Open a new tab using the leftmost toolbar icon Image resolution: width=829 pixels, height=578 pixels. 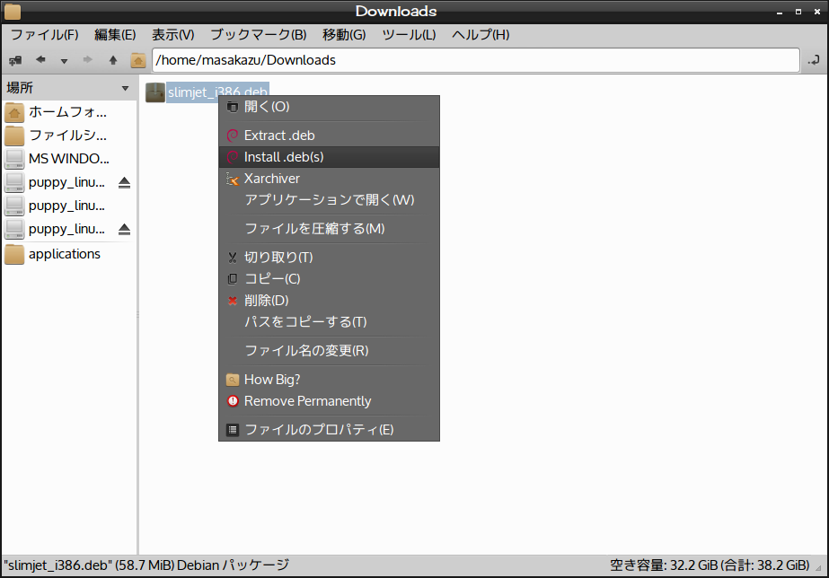[14, 60]
